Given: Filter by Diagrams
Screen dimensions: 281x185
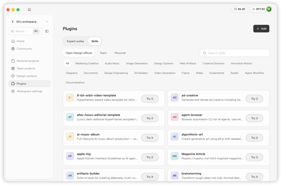Looking at the screenshot, I should tap(72, 73).
